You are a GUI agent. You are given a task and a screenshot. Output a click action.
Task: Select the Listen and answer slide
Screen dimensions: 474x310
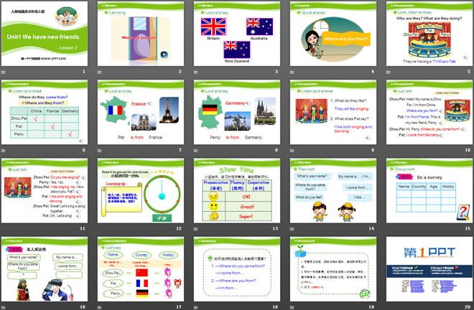click(333, 112)
